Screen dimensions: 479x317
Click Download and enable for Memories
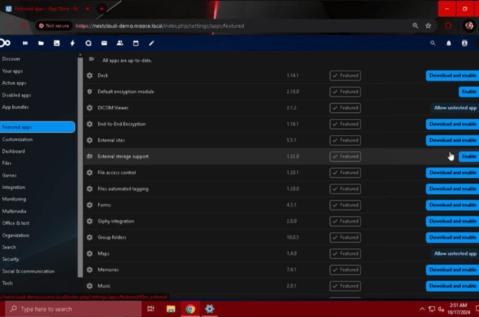tap(453, 270)
